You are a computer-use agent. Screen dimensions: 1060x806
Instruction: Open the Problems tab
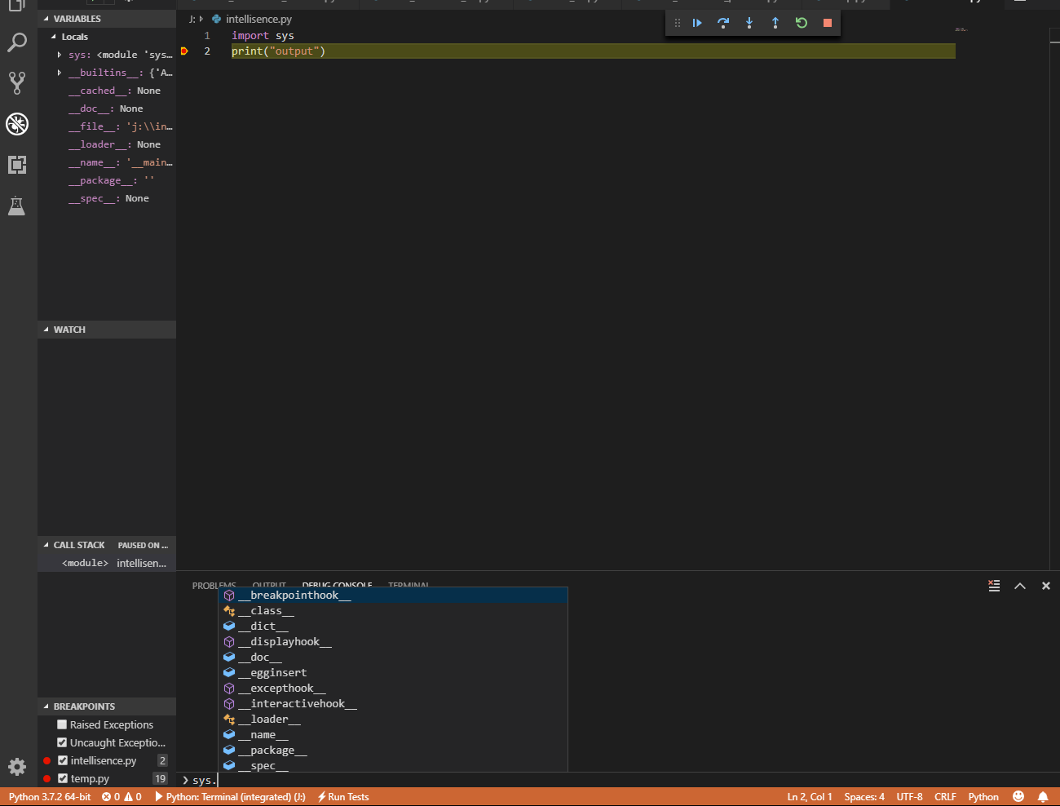214,585
